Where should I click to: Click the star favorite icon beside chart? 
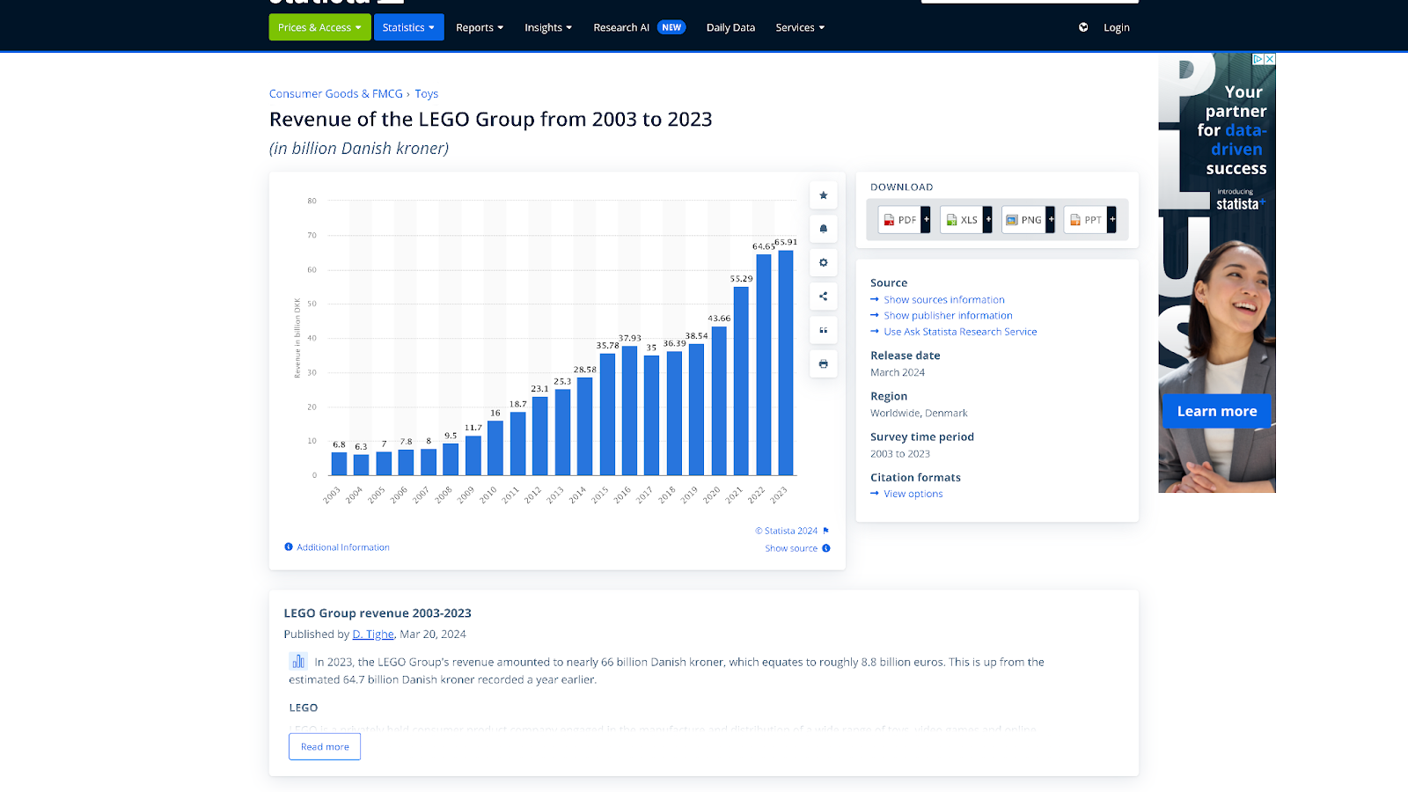[x=823, y=195]
